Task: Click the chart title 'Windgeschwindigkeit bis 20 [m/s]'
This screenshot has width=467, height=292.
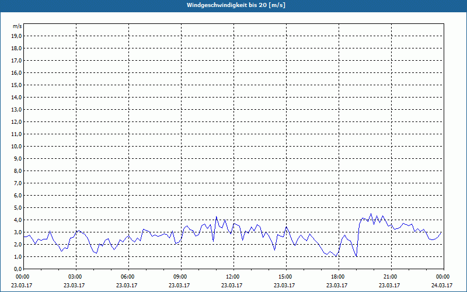Action: [236, 5]
